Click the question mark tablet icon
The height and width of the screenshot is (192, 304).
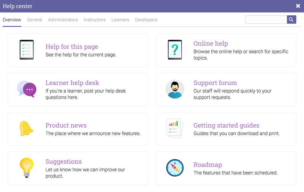tap(175, 50)
